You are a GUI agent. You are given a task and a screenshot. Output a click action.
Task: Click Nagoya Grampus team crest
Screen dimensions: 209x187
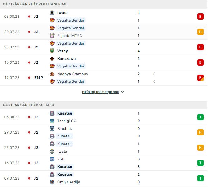pos(52,74)
